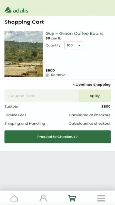Open the Guji coffee farm product photo

point(24,54)
